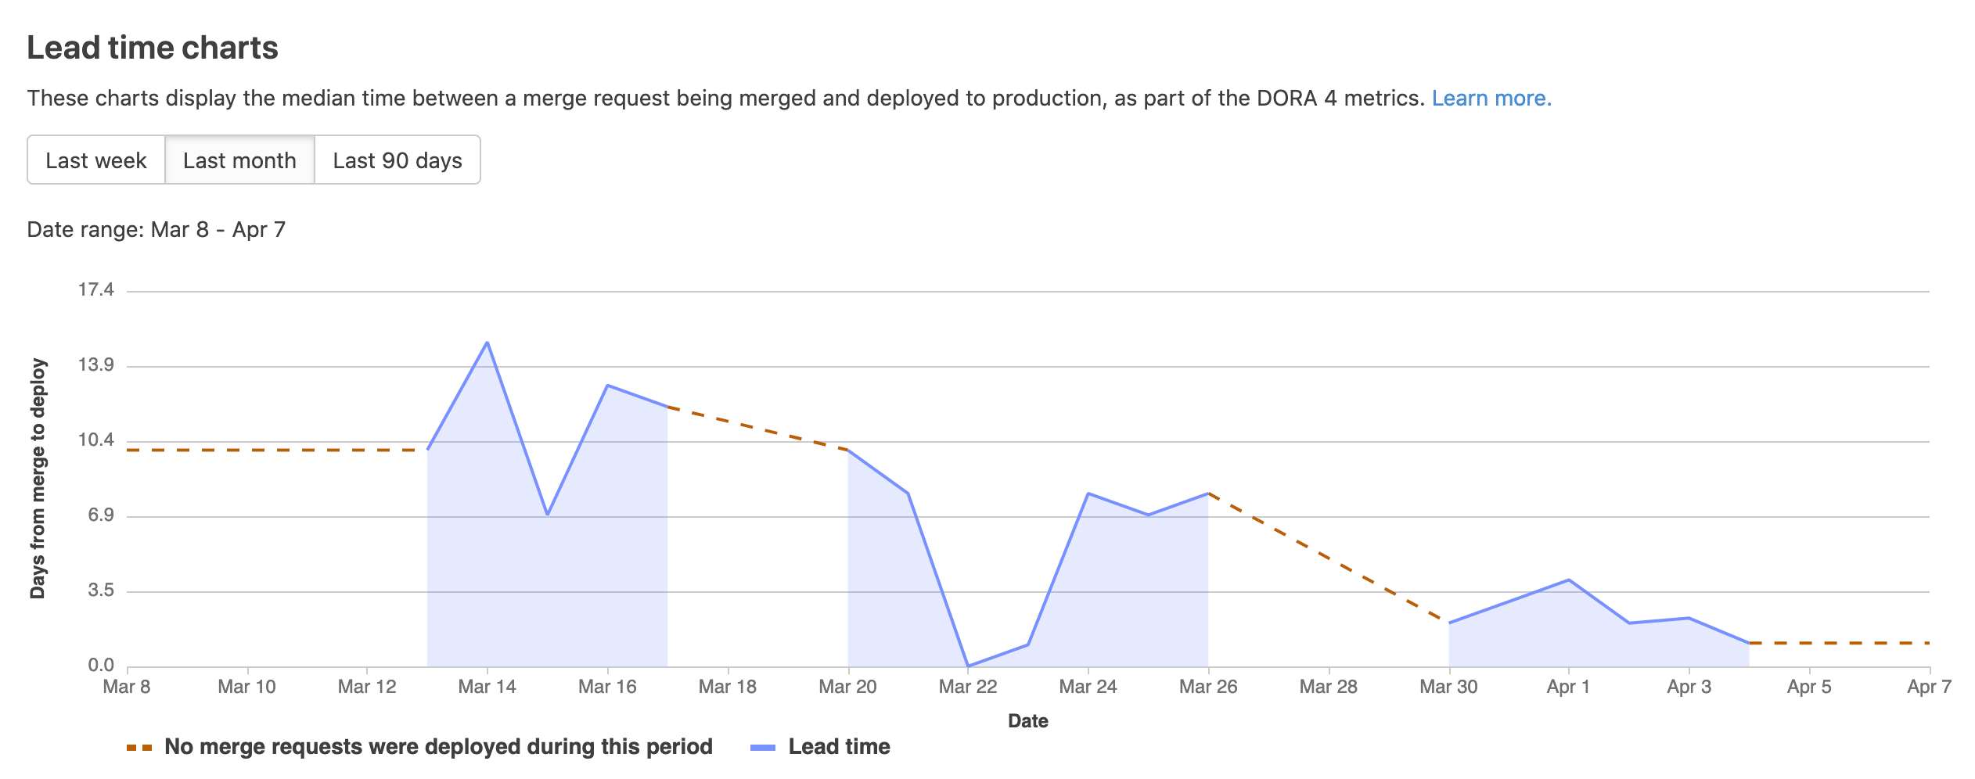Click the 17.4 y-axis label
This screenshot has width=1975, height=779.
(95, 290)
